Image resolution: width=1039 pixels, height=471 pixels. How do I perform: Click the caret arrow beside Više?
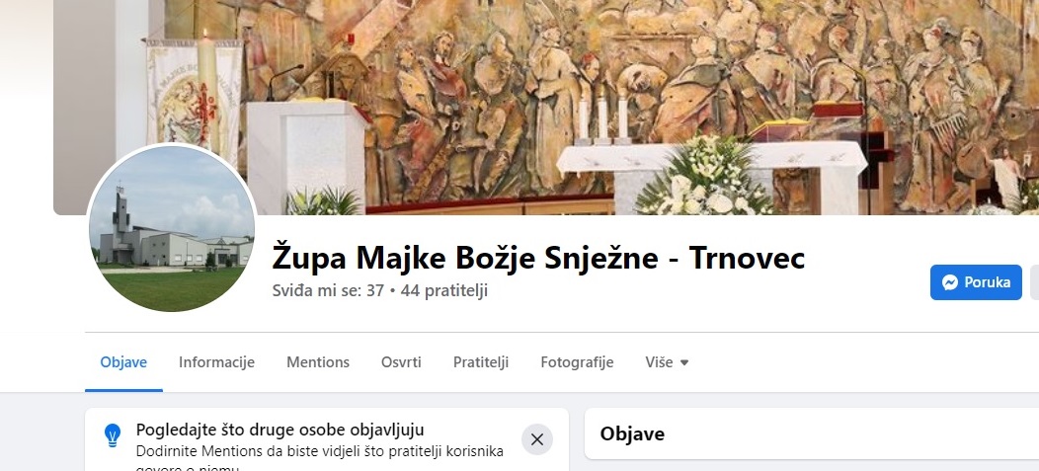coord(684,363)
